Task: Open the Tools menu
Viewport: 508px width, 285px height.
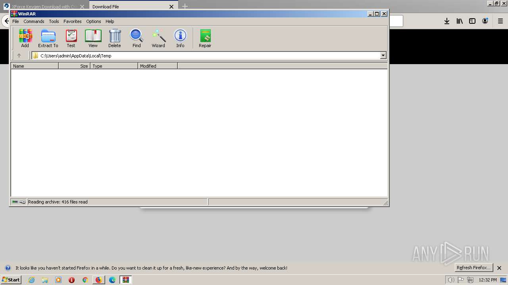Action: tap(54, 21)
